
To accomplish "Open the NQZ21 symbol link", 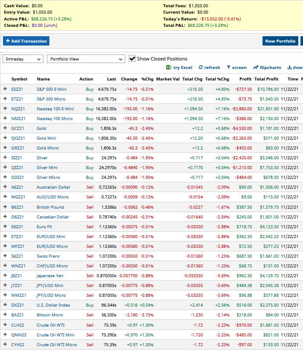I will [x=18, y=109].
